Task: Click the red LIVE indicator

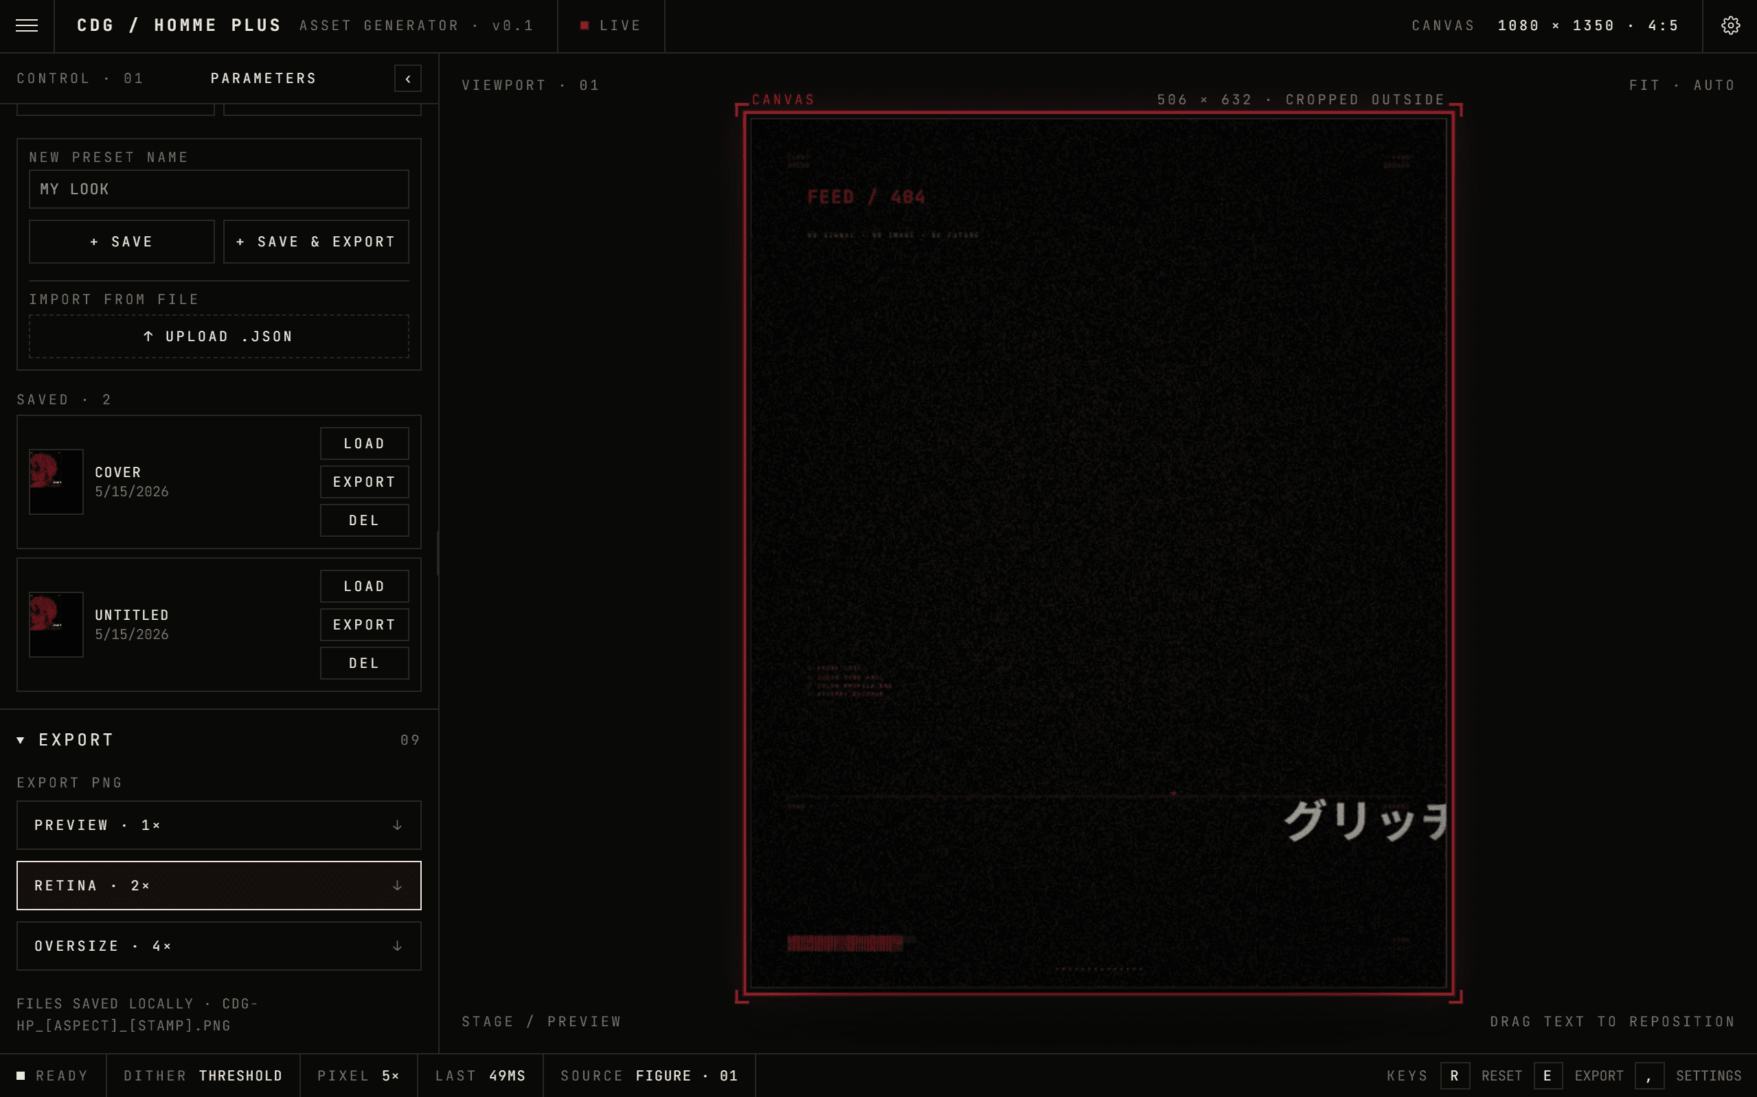Action: 611,25
